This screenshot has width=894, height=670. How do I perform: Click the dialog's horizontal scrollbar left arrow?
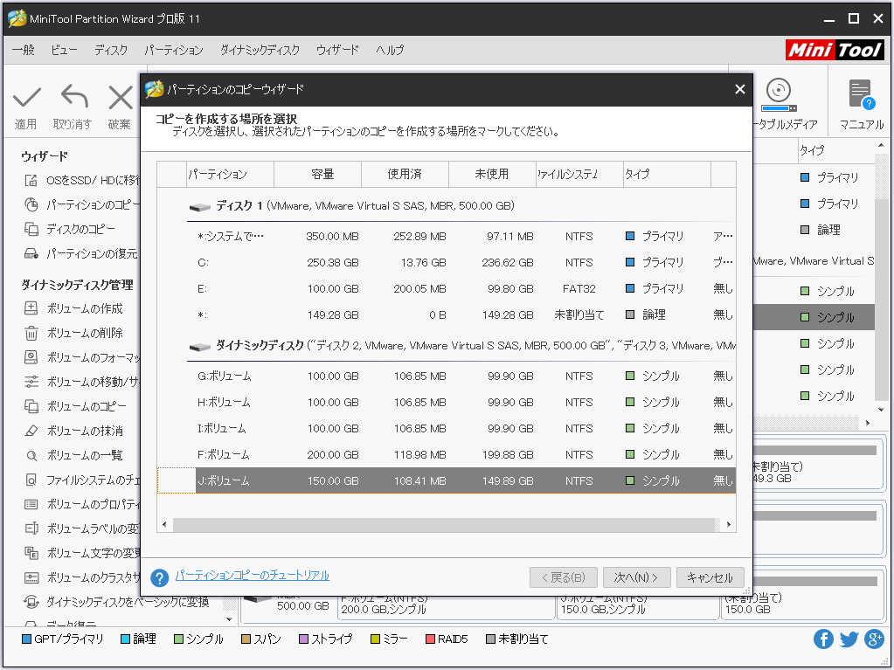[164, 524]
